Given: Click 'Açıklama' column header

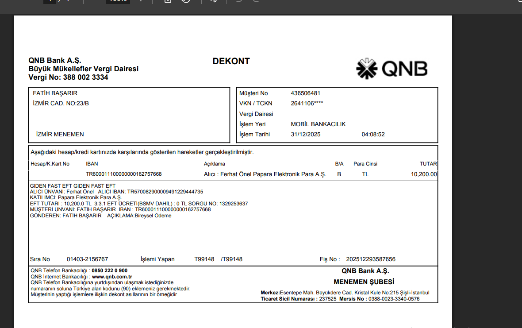Looking at the screenshot, I should tap(215, 164).
